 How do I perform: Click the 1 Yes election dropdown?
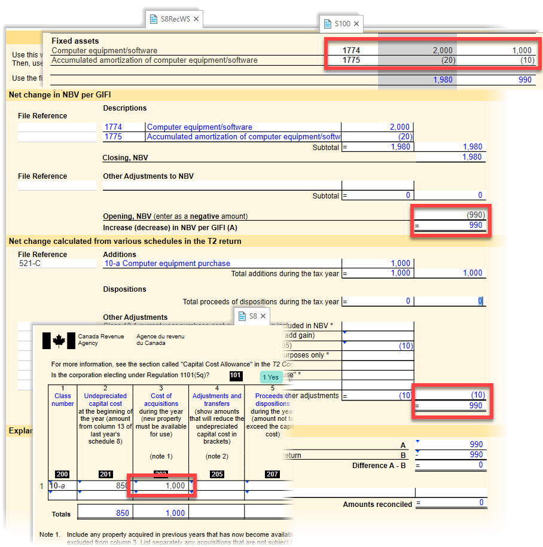[x=271, y=377]
